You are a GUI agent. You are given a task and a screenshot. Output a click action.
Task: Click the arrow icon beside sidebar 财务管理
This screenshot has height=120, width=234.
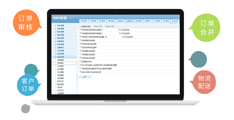55,32
